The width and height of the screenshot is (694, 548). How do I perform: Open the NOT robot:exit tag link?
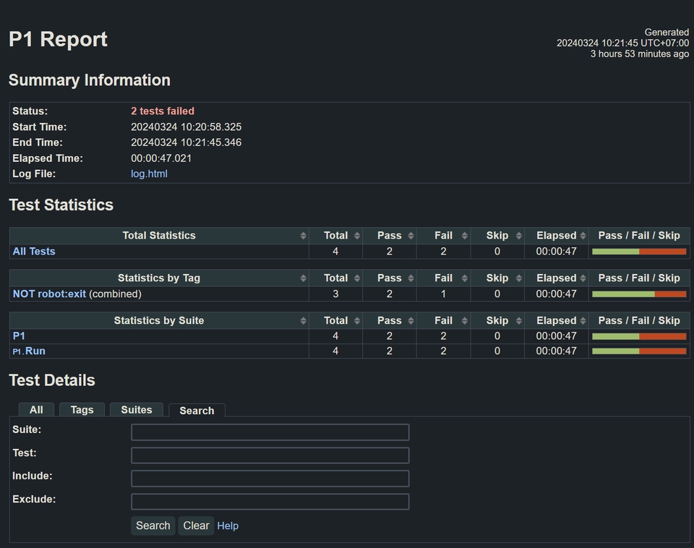tap(49, 294)
